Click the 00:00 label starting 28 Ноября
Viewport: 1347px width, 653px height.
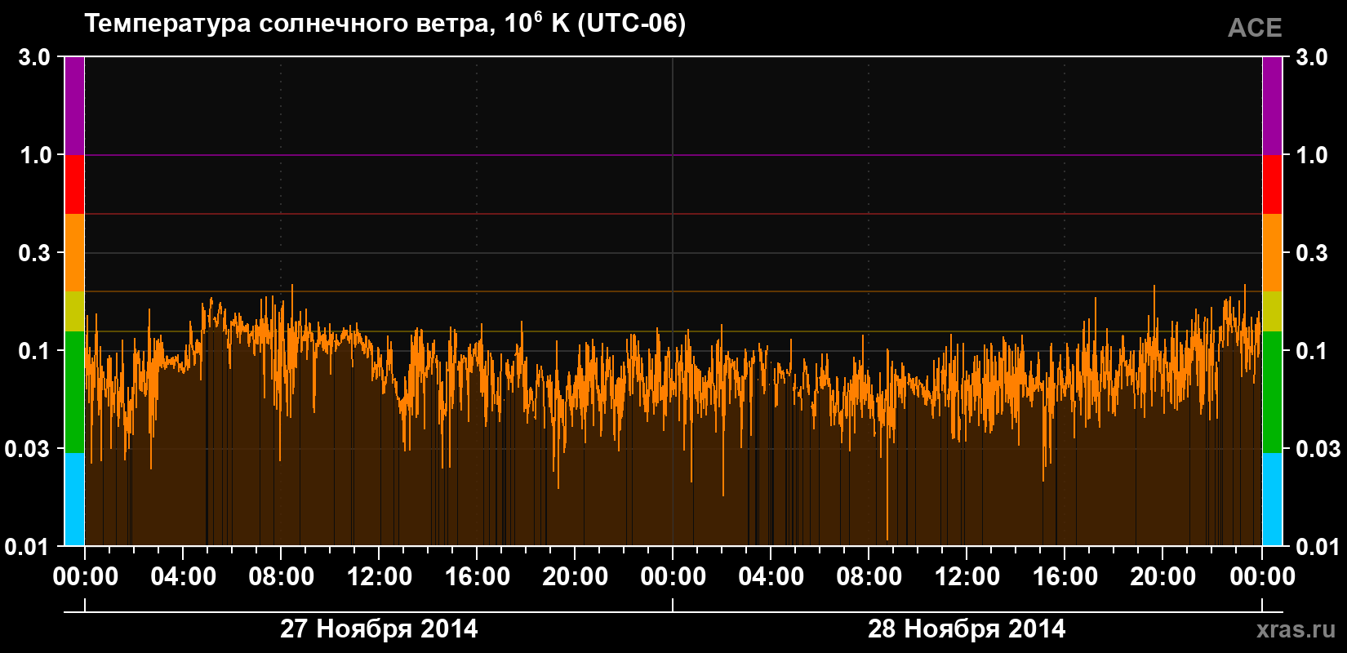tap(673, 577)
